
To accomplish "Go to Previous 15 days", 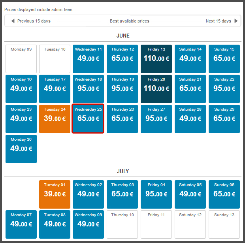I will [x=34, y=21].
